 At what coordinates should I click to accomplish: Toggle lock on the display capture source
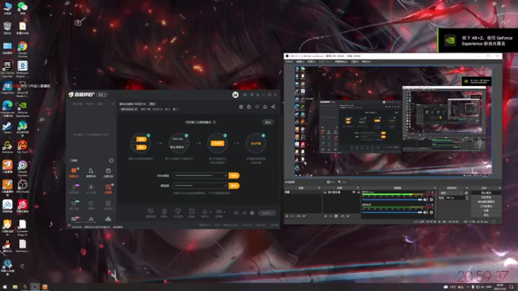tap(359, 192)
